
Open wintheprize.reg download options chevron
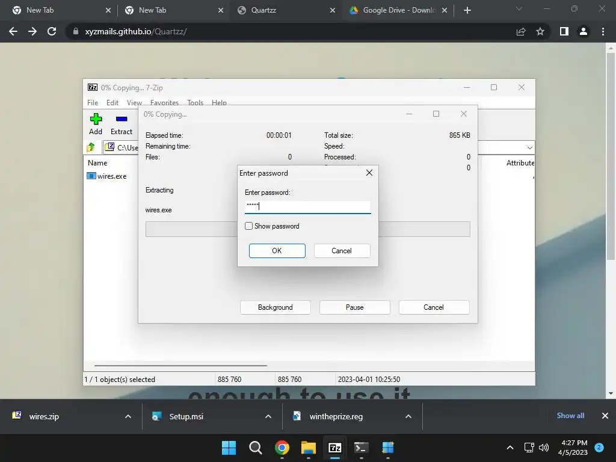click(x=408, y=416)
